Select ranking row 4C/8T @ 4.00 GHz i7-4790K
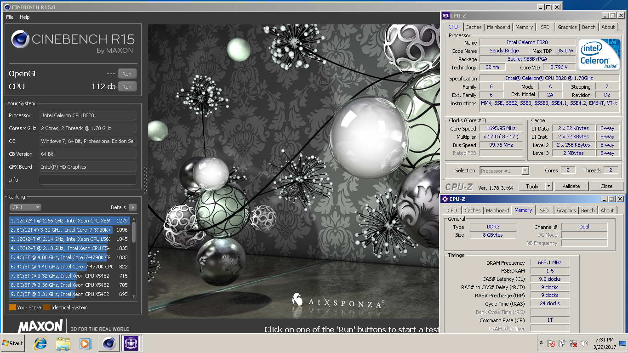628x353 pixels. (x=69, y=257)
